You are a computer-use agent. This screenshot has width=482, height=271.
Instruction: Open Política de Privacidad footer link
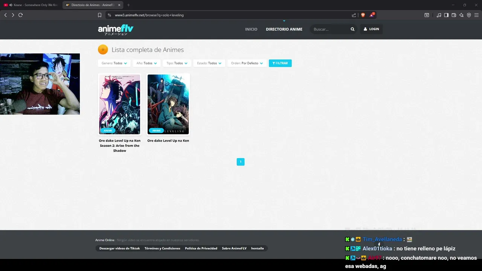point(201,248)
